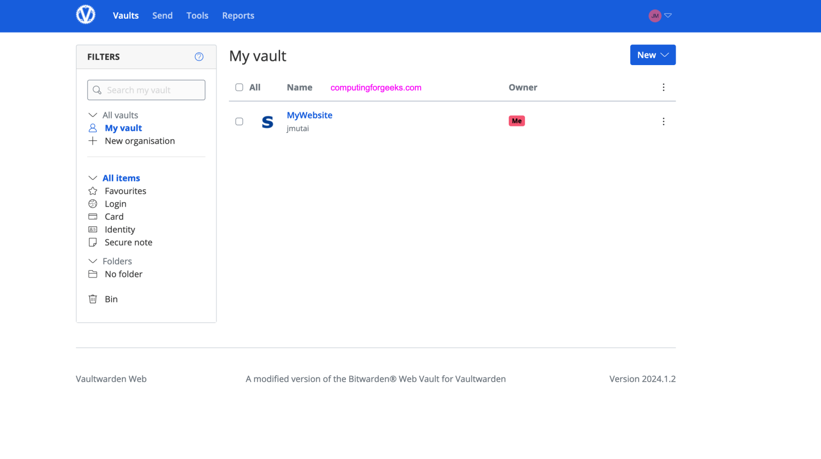This screenshot has height=459, width=821.
Task: Open the MyWebsite vault item
Action: 309,115
